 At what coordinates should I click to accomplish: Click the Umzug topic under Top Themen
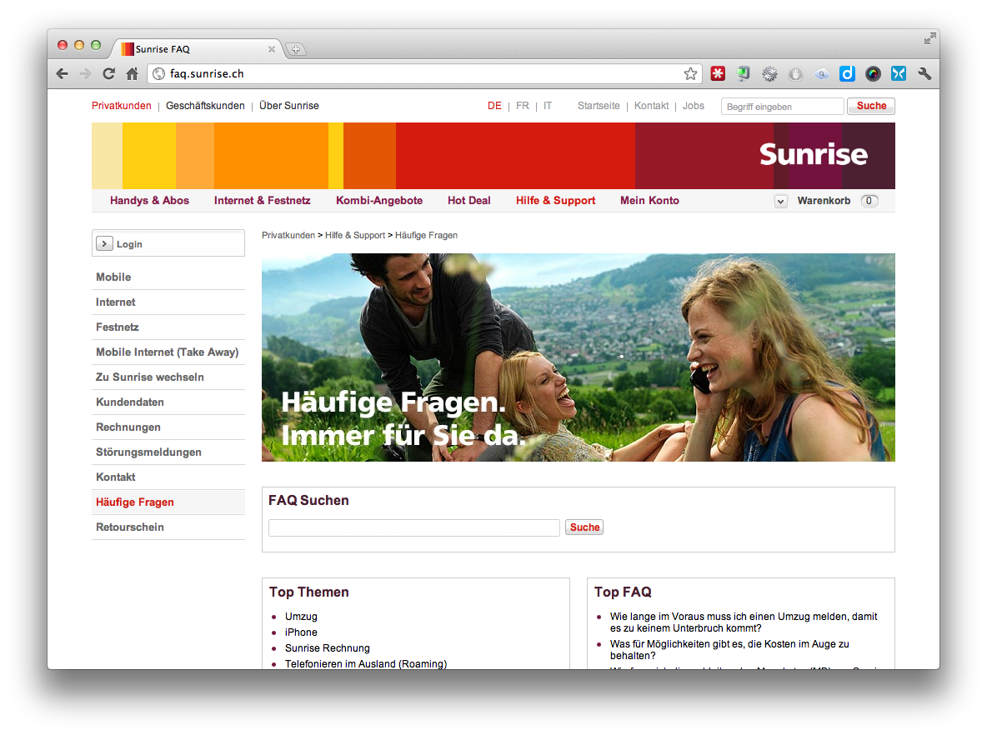[x=301, y=617]
